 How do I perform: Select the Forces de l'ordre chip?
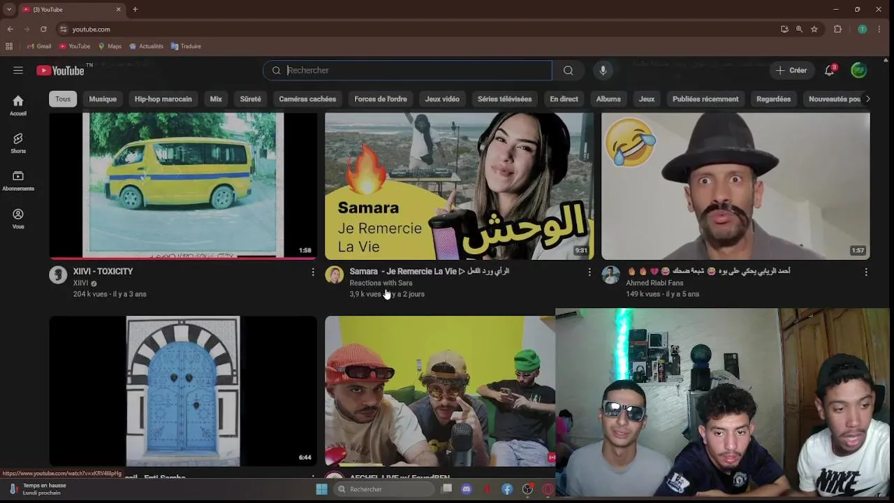click(381, 99)
